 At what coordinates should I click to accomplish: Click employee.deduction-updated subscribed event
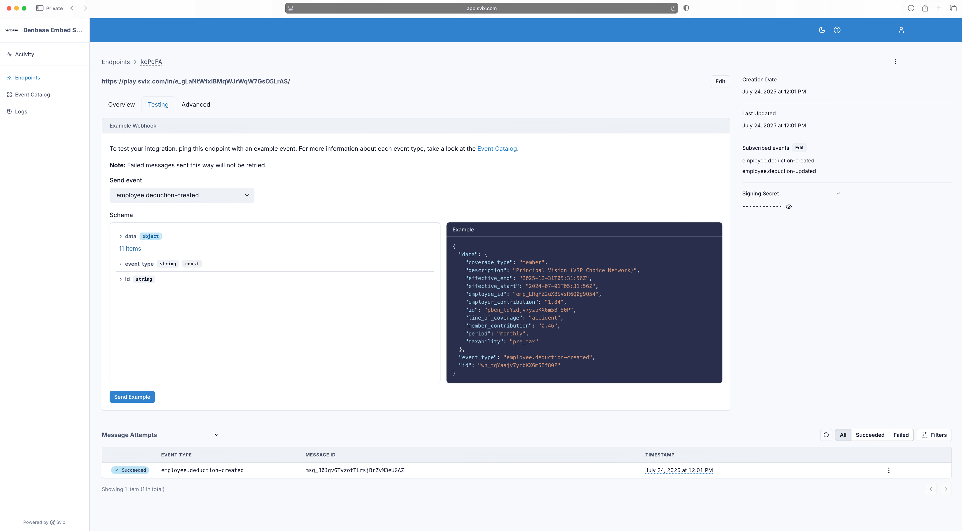(779, 171)
